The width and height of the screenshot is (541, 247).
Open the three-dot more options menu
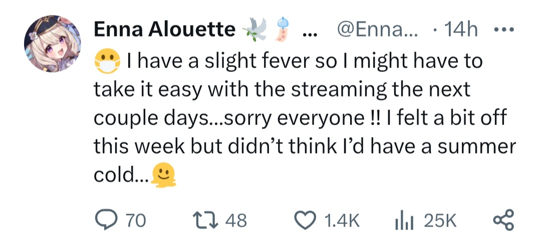coord(502,31)
